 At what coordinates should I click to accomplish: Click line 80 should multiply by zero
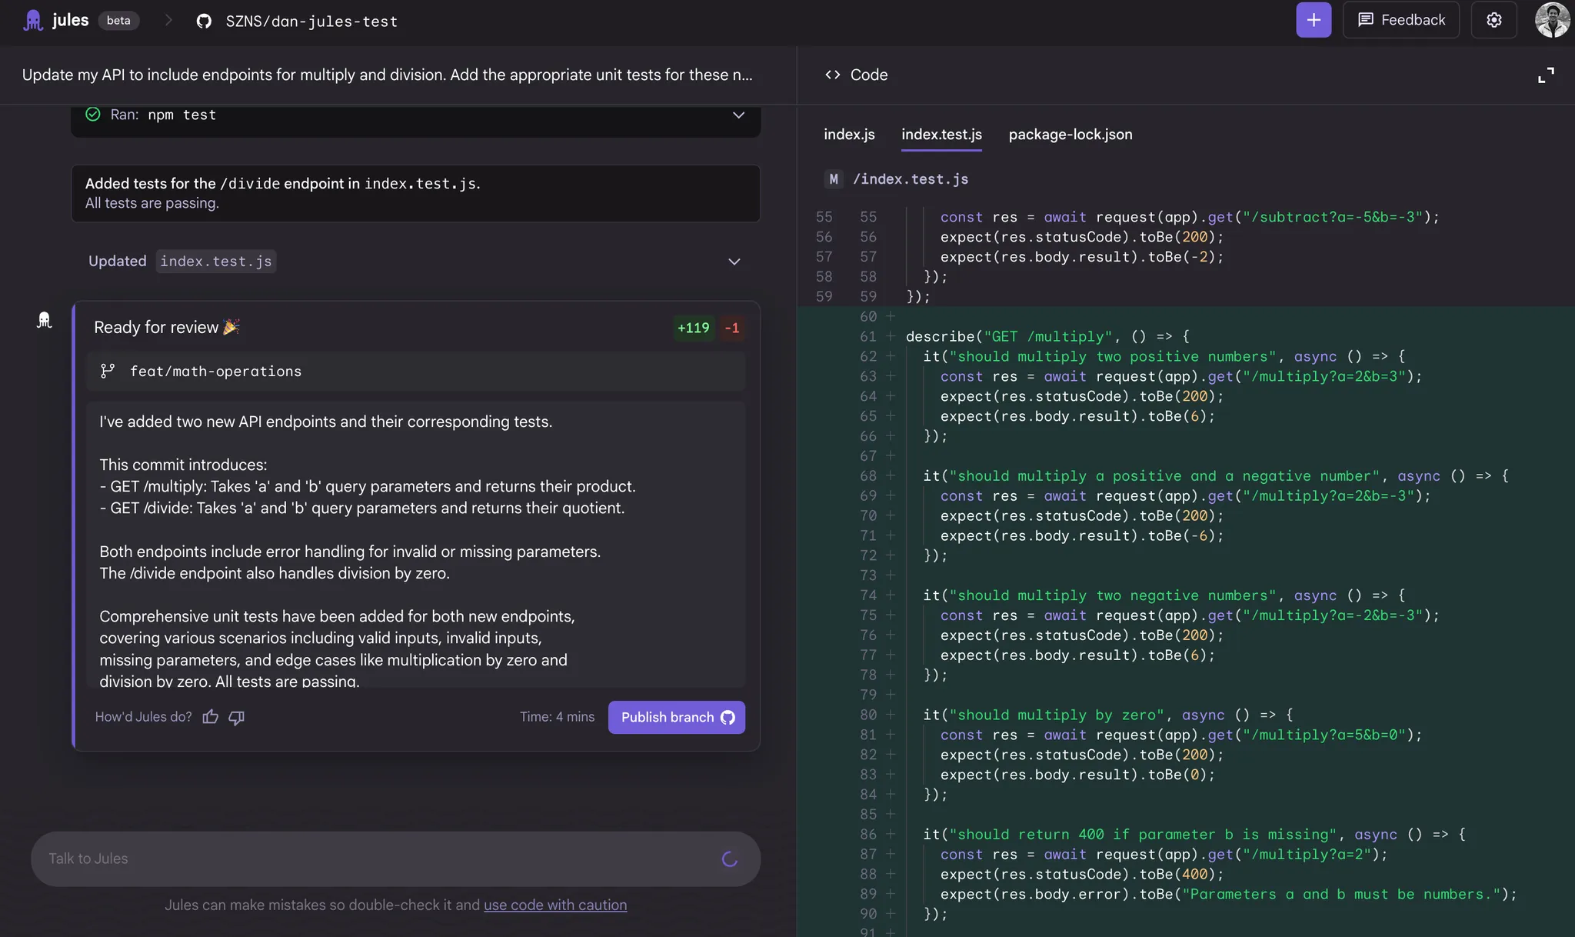pyautogui.click(x=1108, y=715)
